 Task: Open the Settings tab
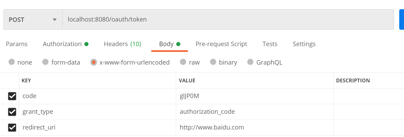click(x=304, y=44)
